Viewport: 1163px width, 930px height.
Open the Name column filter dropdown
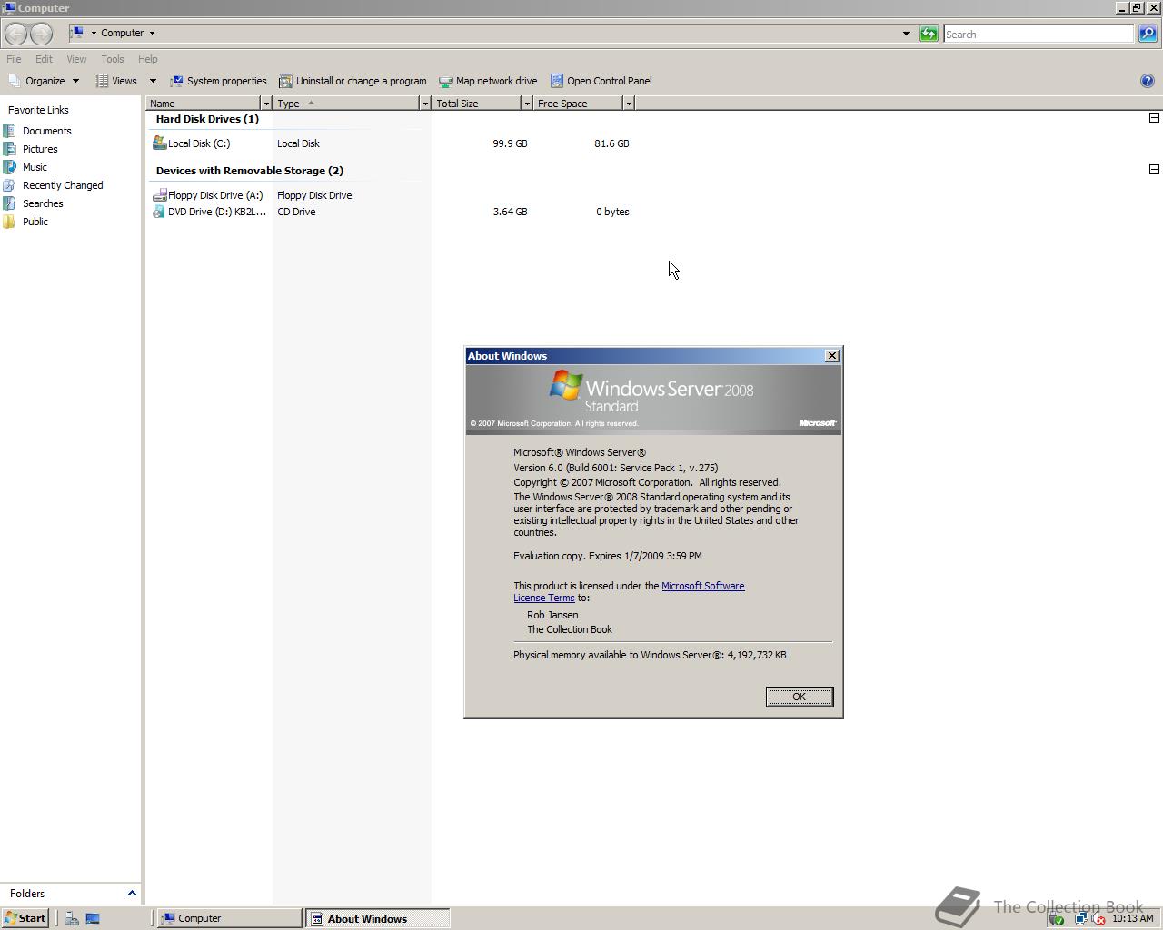pyautogui.click(x=265, y=104)
